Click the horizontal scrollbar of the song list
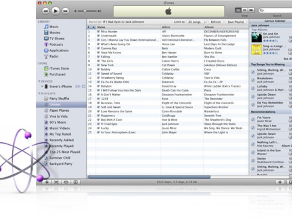292x219 pixels. click(x=149, y=177)
